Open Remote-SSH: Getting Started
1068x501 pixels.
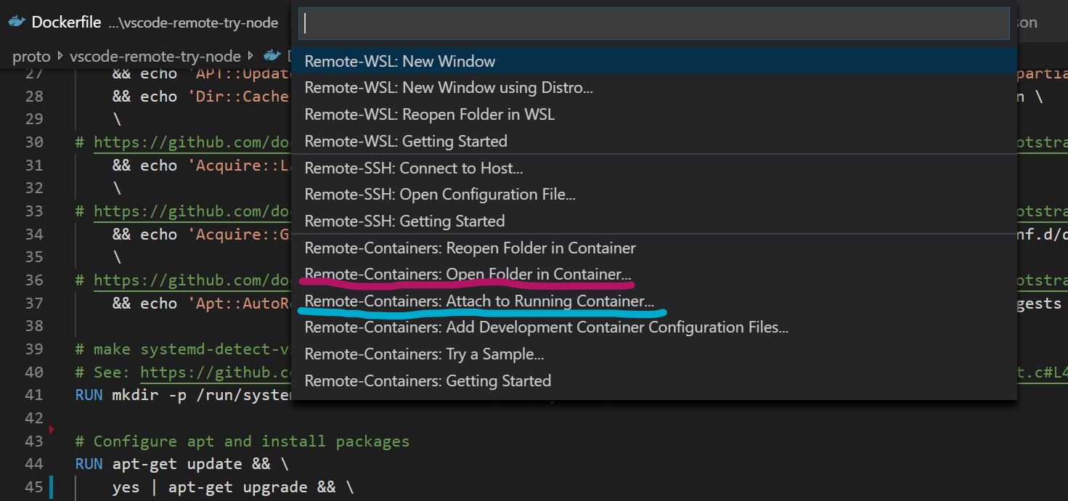(x=653, y=221)
